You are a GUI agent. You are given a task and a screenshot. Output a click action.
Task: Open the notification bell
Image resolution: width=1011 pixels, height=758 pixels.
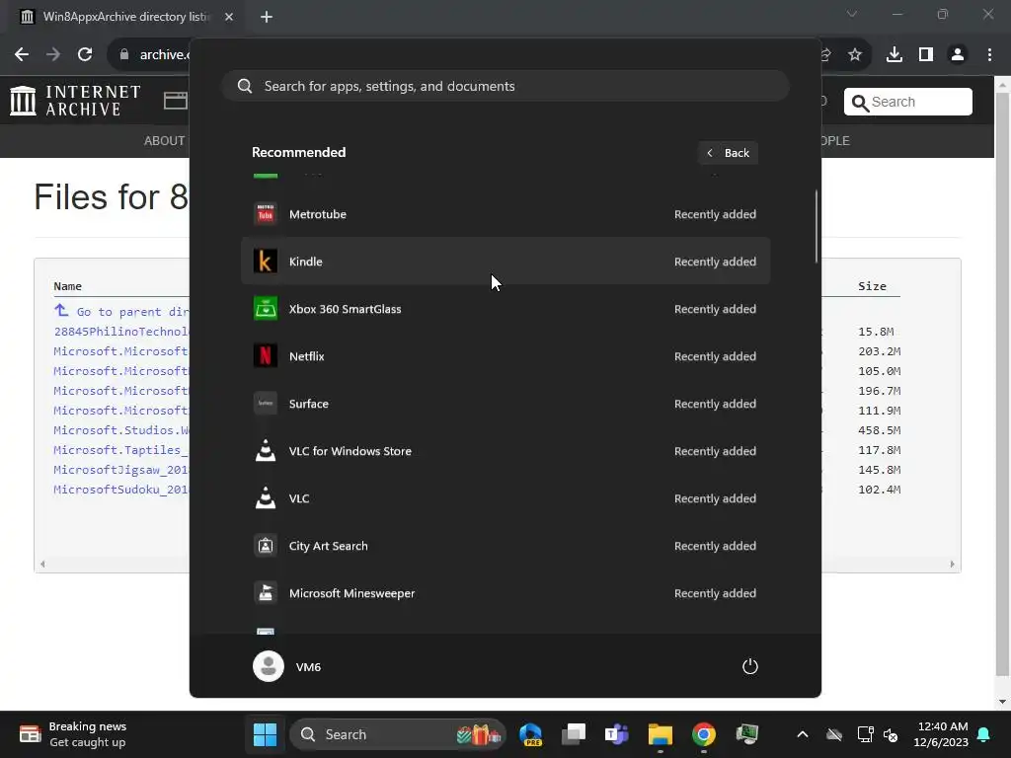click(x=984, y=734)
